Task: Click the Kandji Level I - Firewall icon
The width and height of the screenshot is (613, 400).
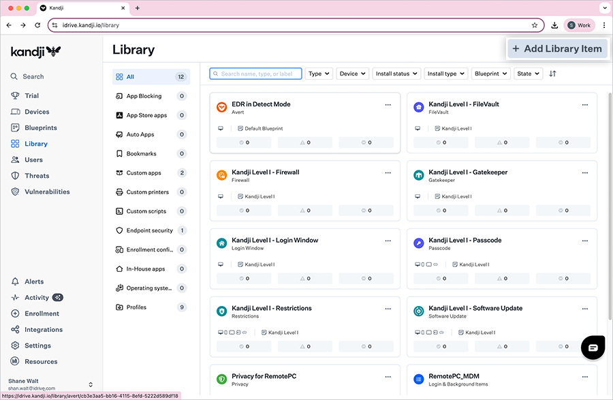Action: pos(221,176)
